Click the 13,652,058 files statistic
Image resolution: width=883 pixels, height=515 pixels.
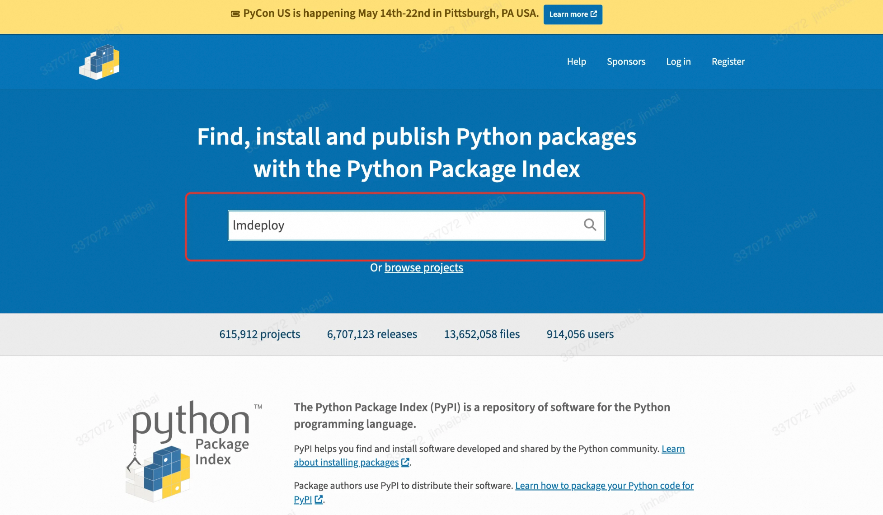click(x=482, y=334)
